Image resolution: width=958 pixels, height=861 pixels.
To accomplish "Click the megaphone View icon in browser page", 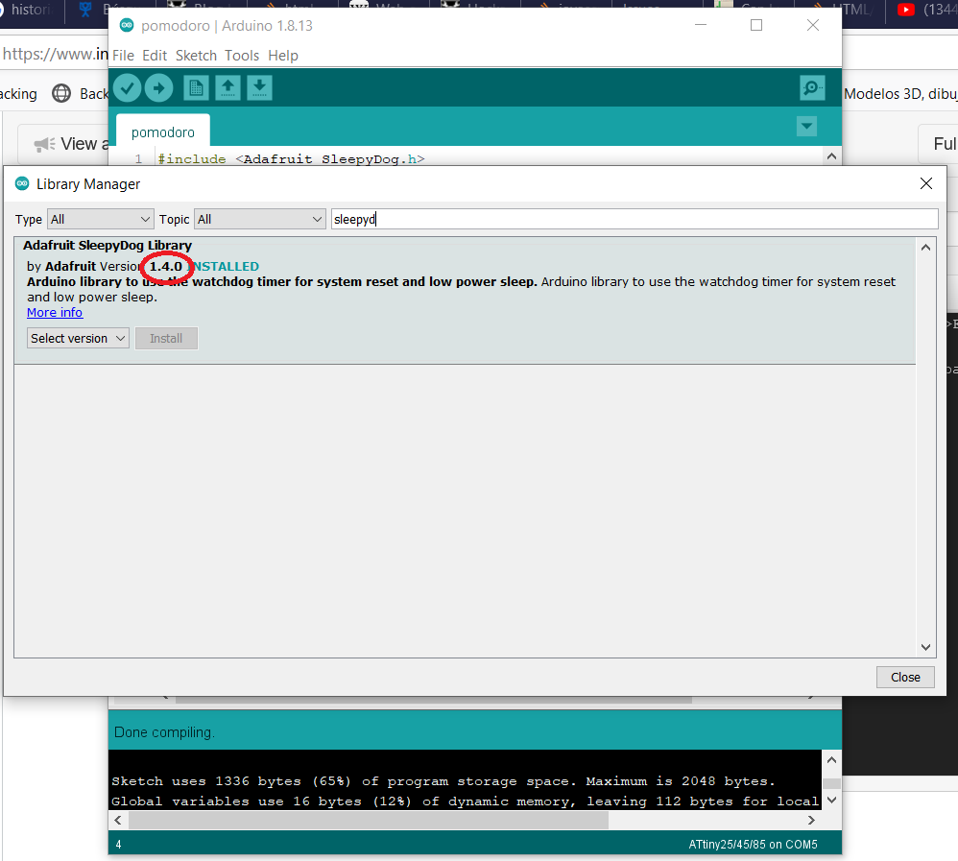I will tap(44, 144).
